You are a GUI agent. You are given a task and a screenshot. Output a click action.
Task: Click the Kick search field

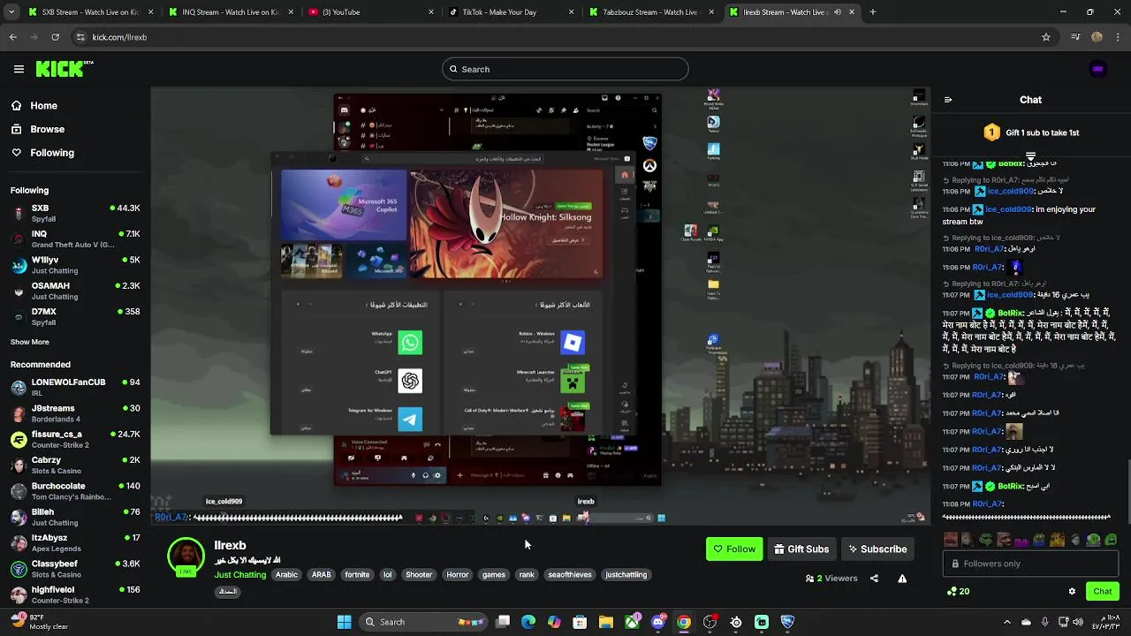tap(565, 69)
